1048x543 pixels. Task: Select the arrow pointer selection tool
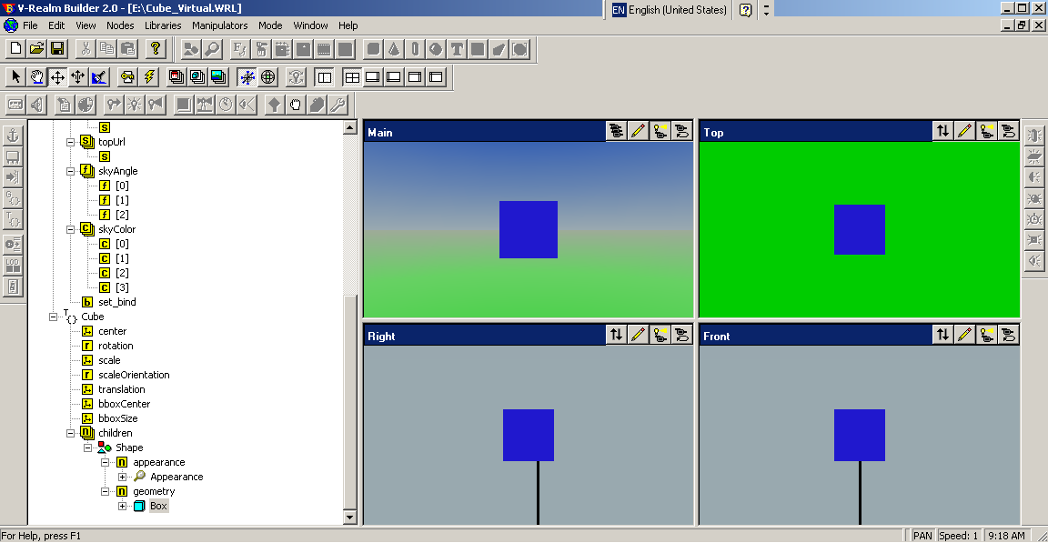(15, 77)
